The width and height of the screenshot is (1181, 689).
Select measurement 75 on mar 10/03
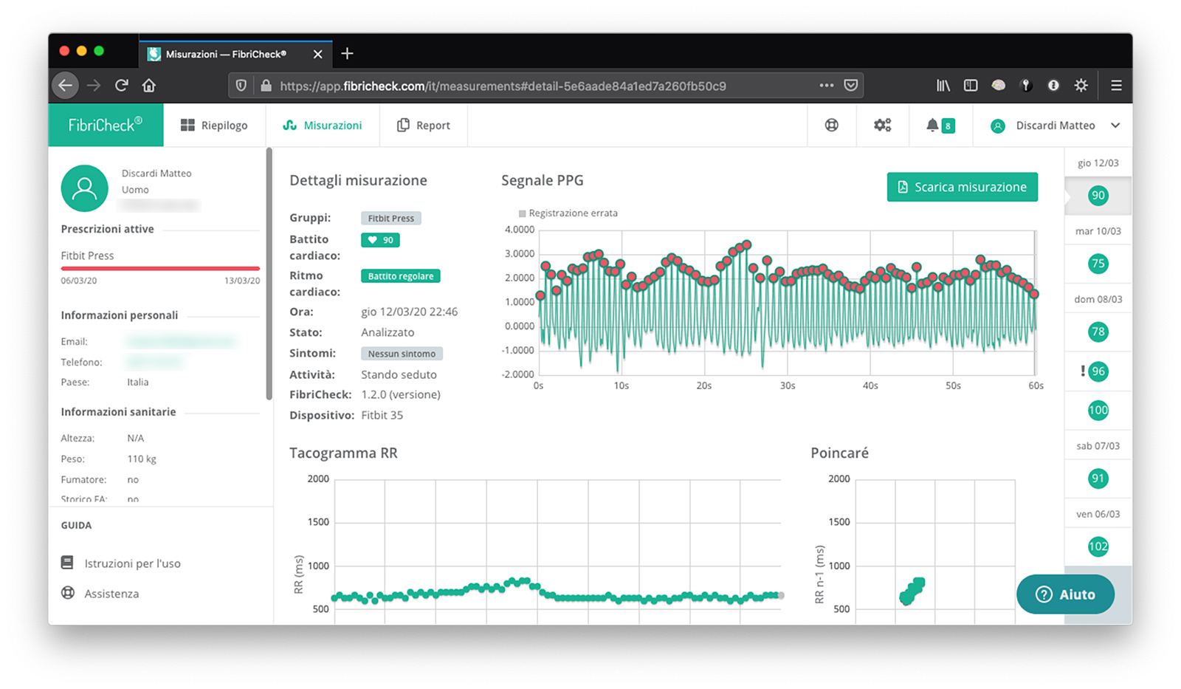click(x=1098, y=264)
